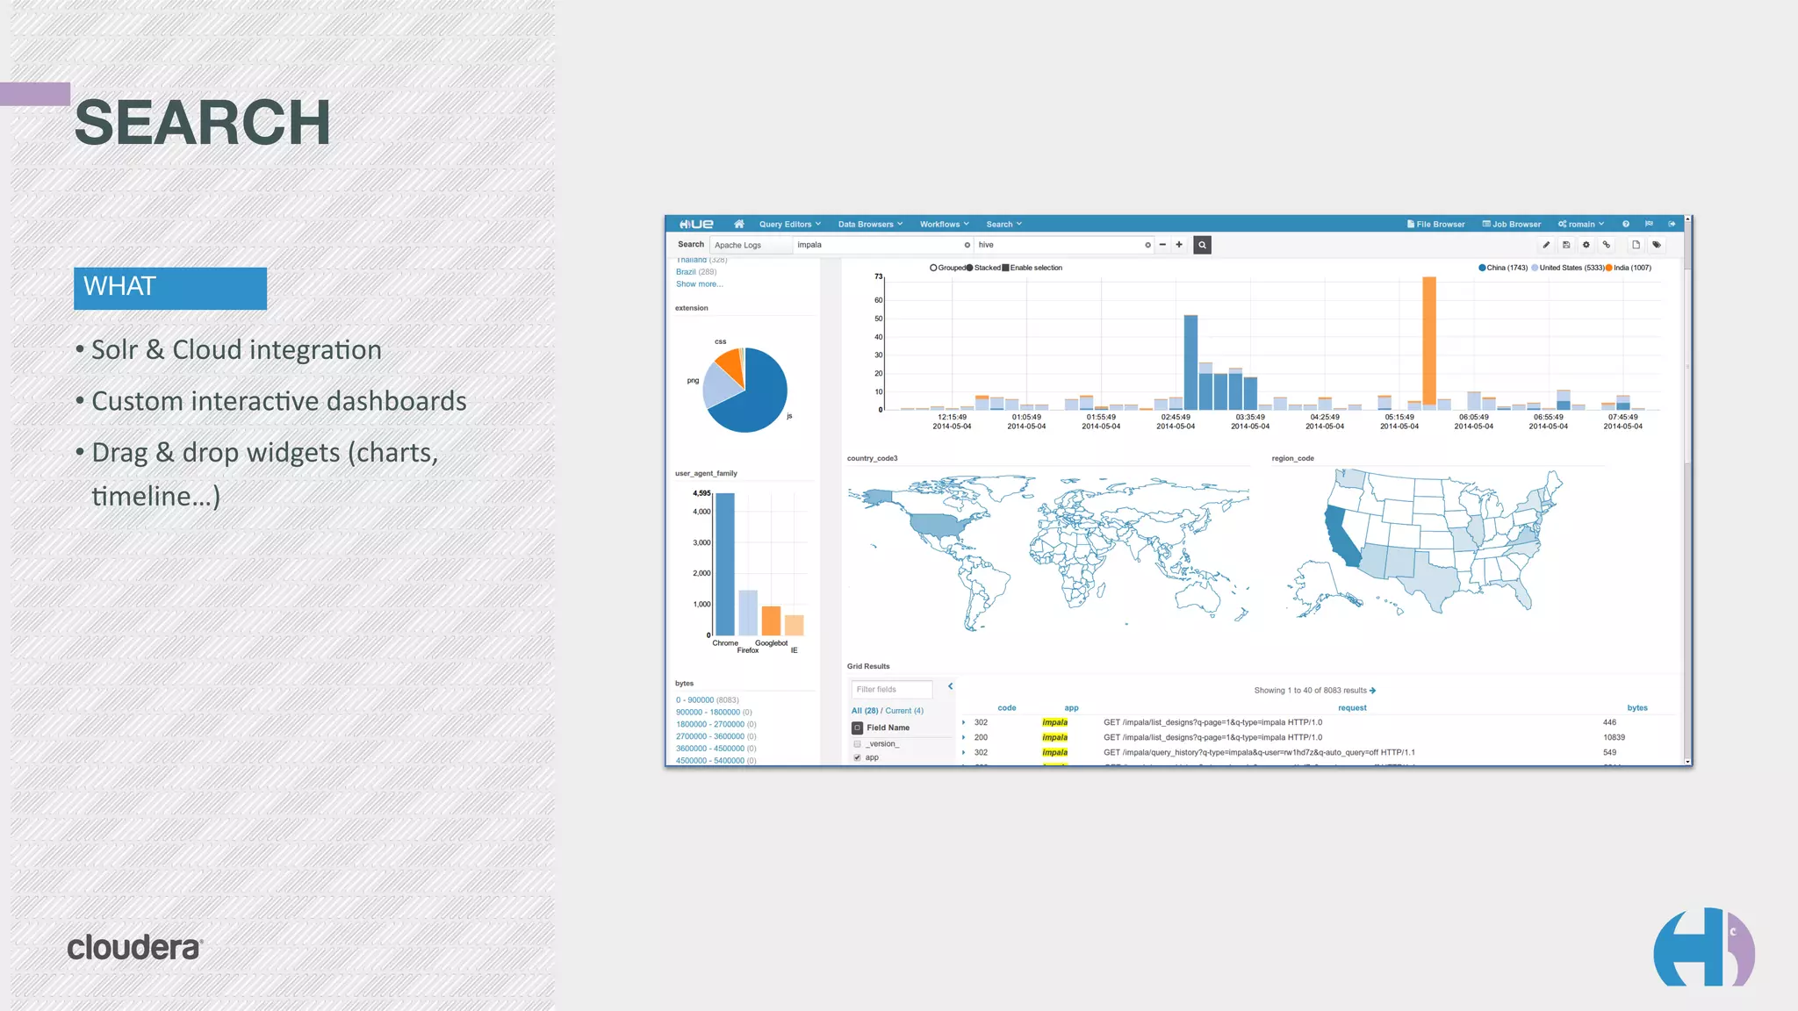Select the 0 - 900000 bytes range

pyautogui.click(x=695, y=700)
